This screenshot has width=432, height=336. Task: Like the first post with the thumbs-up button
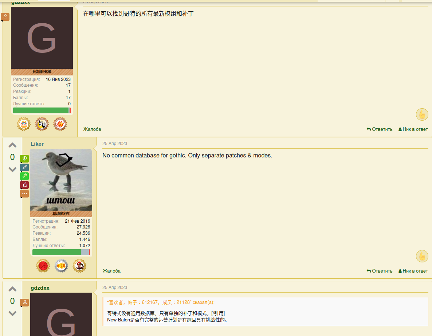coord(422,115)
